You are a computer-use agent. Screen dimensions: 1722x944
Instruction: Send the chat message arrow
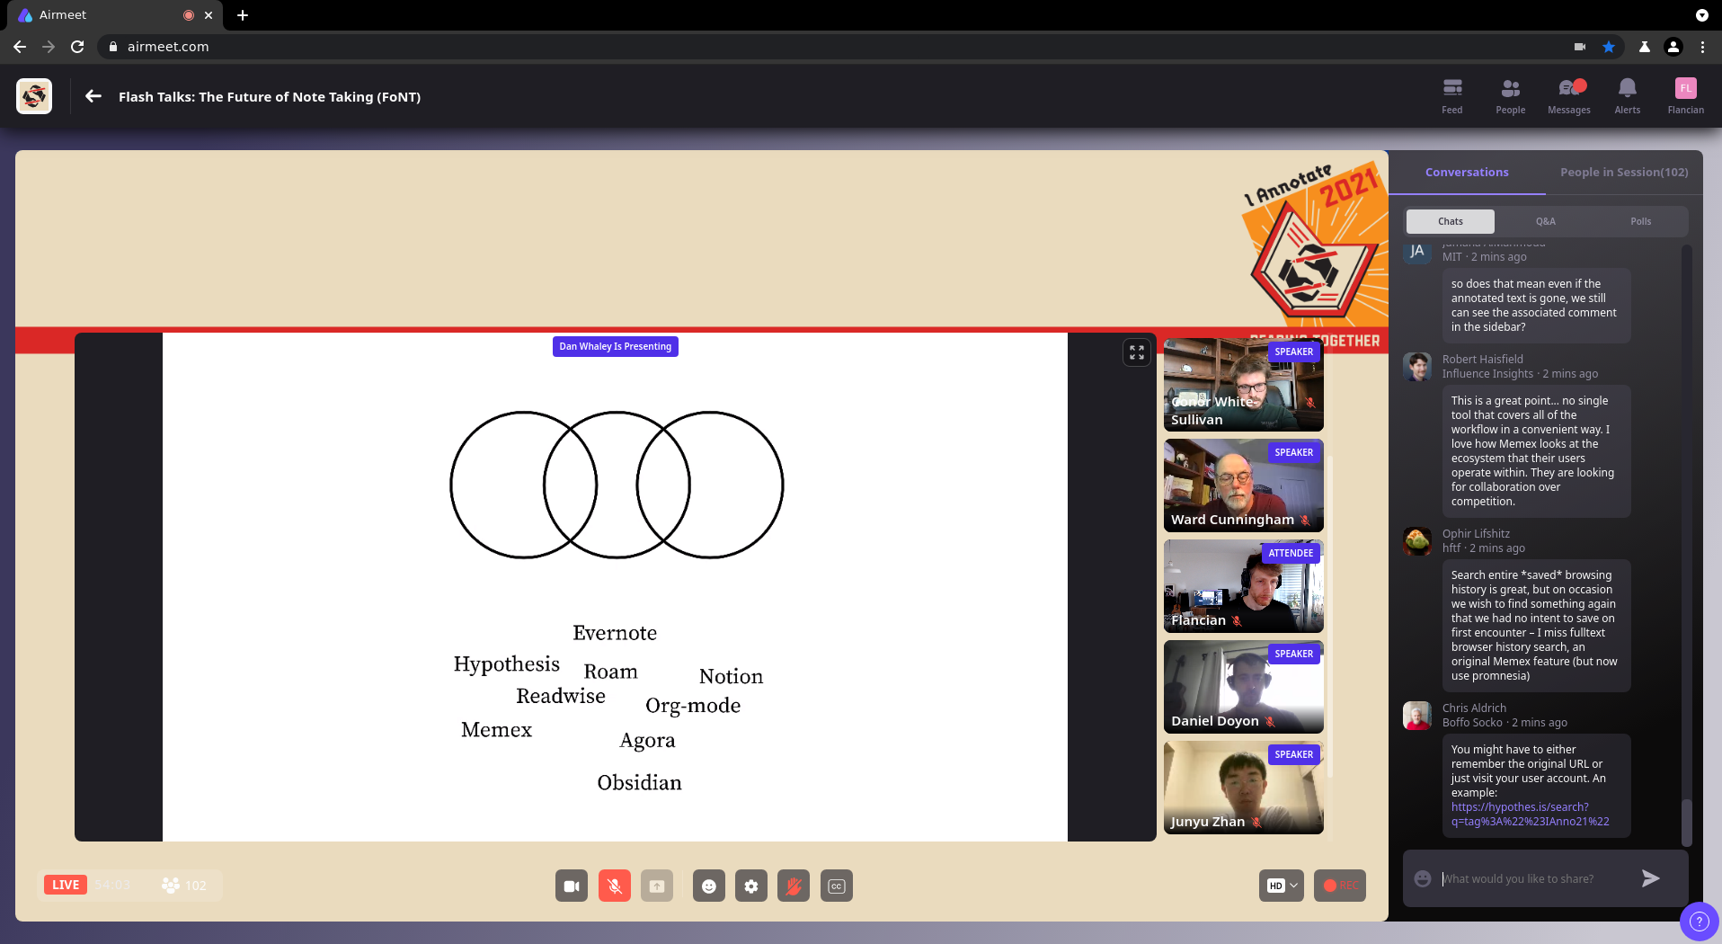[x=1651, y=878]
